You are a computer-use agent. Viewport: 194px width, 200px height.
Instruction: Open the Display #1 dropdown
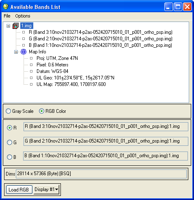click(46, 189)
